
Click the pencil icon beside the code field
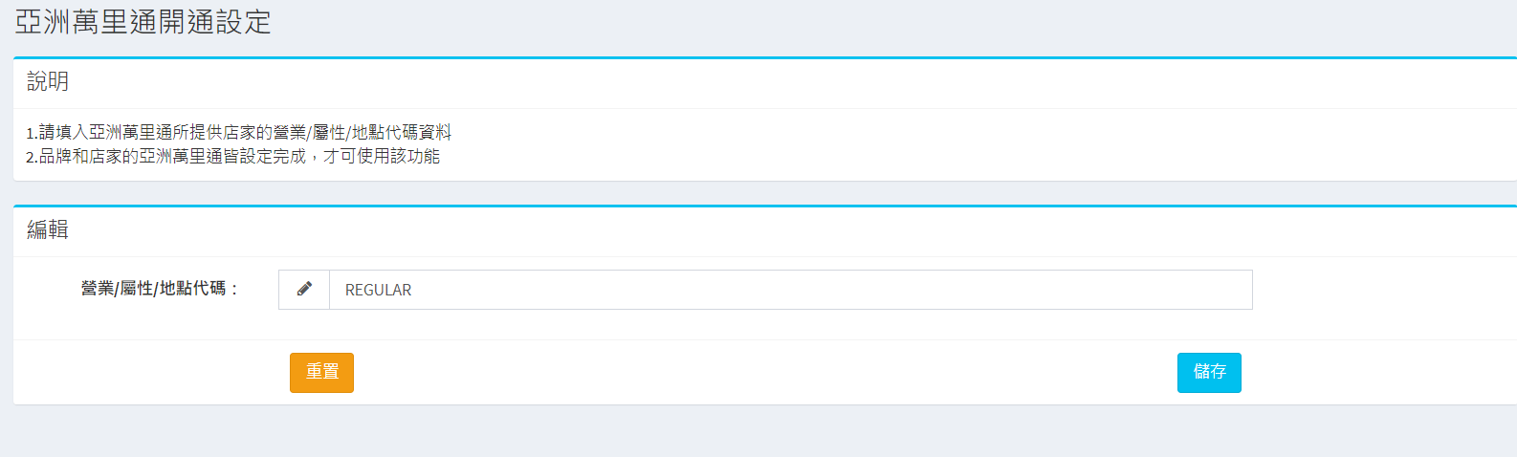(x=304, y=289)
